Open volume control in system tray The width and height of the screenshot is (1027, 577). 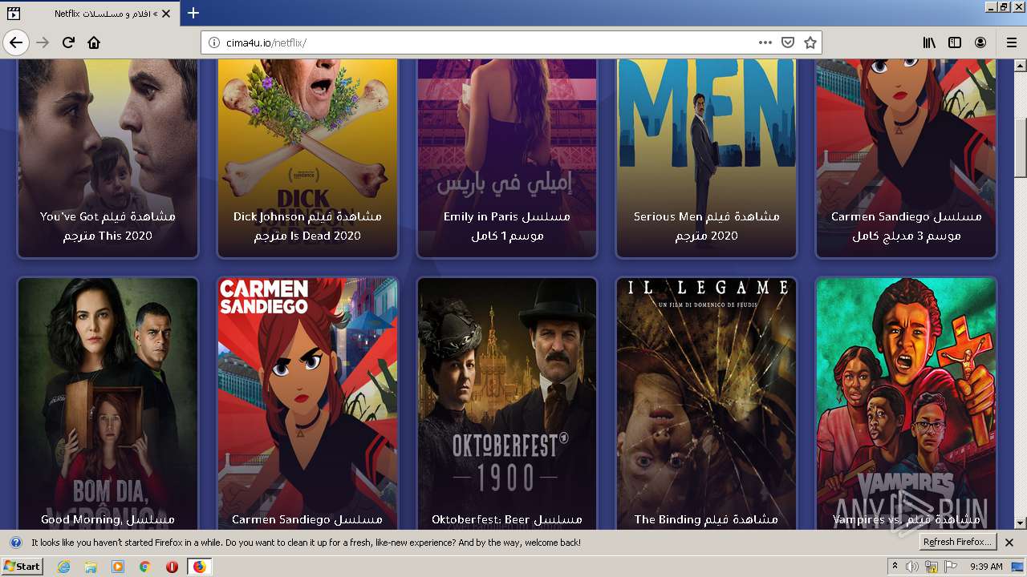[x=912, y=567]
